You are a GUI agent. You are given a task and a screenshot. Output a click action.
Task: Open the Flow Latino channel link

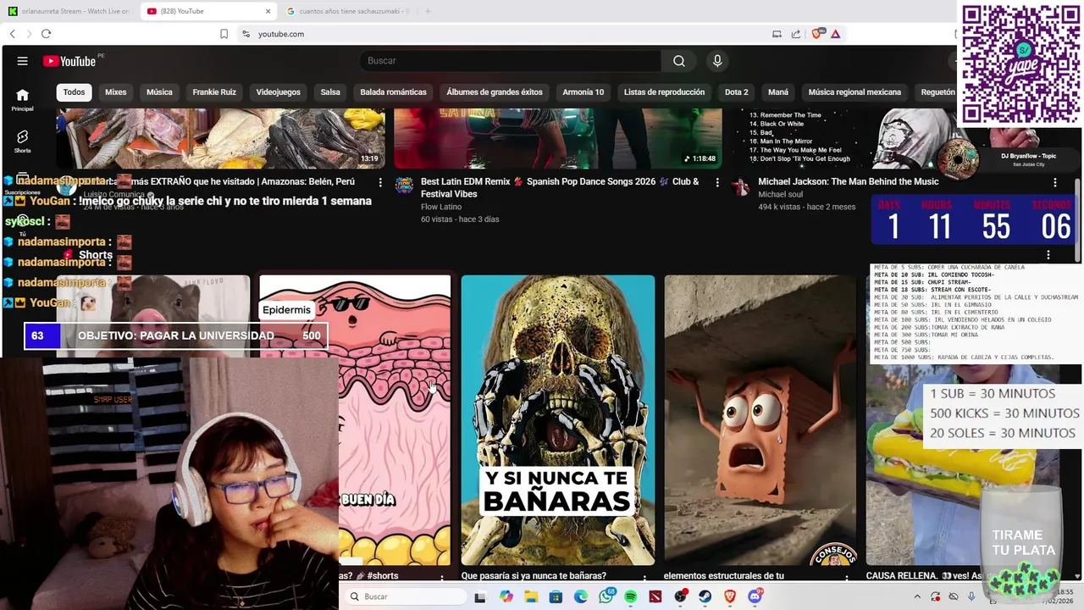click(441, 207)
